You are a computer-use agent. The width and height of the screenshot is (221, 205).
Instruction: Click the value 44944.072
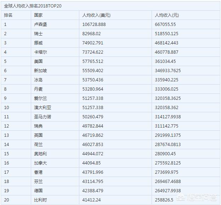click(x=93, y=154)
